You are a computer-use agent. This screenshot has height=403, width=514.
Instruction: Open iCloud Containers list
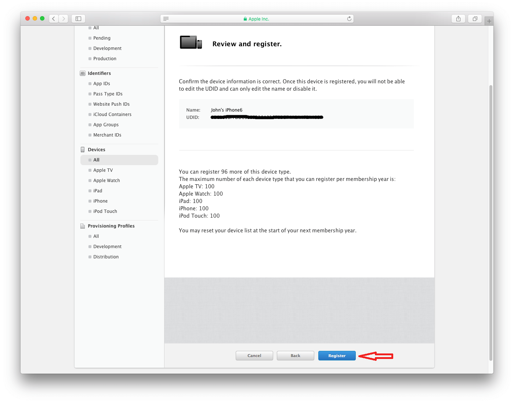[x=112, y=115]
